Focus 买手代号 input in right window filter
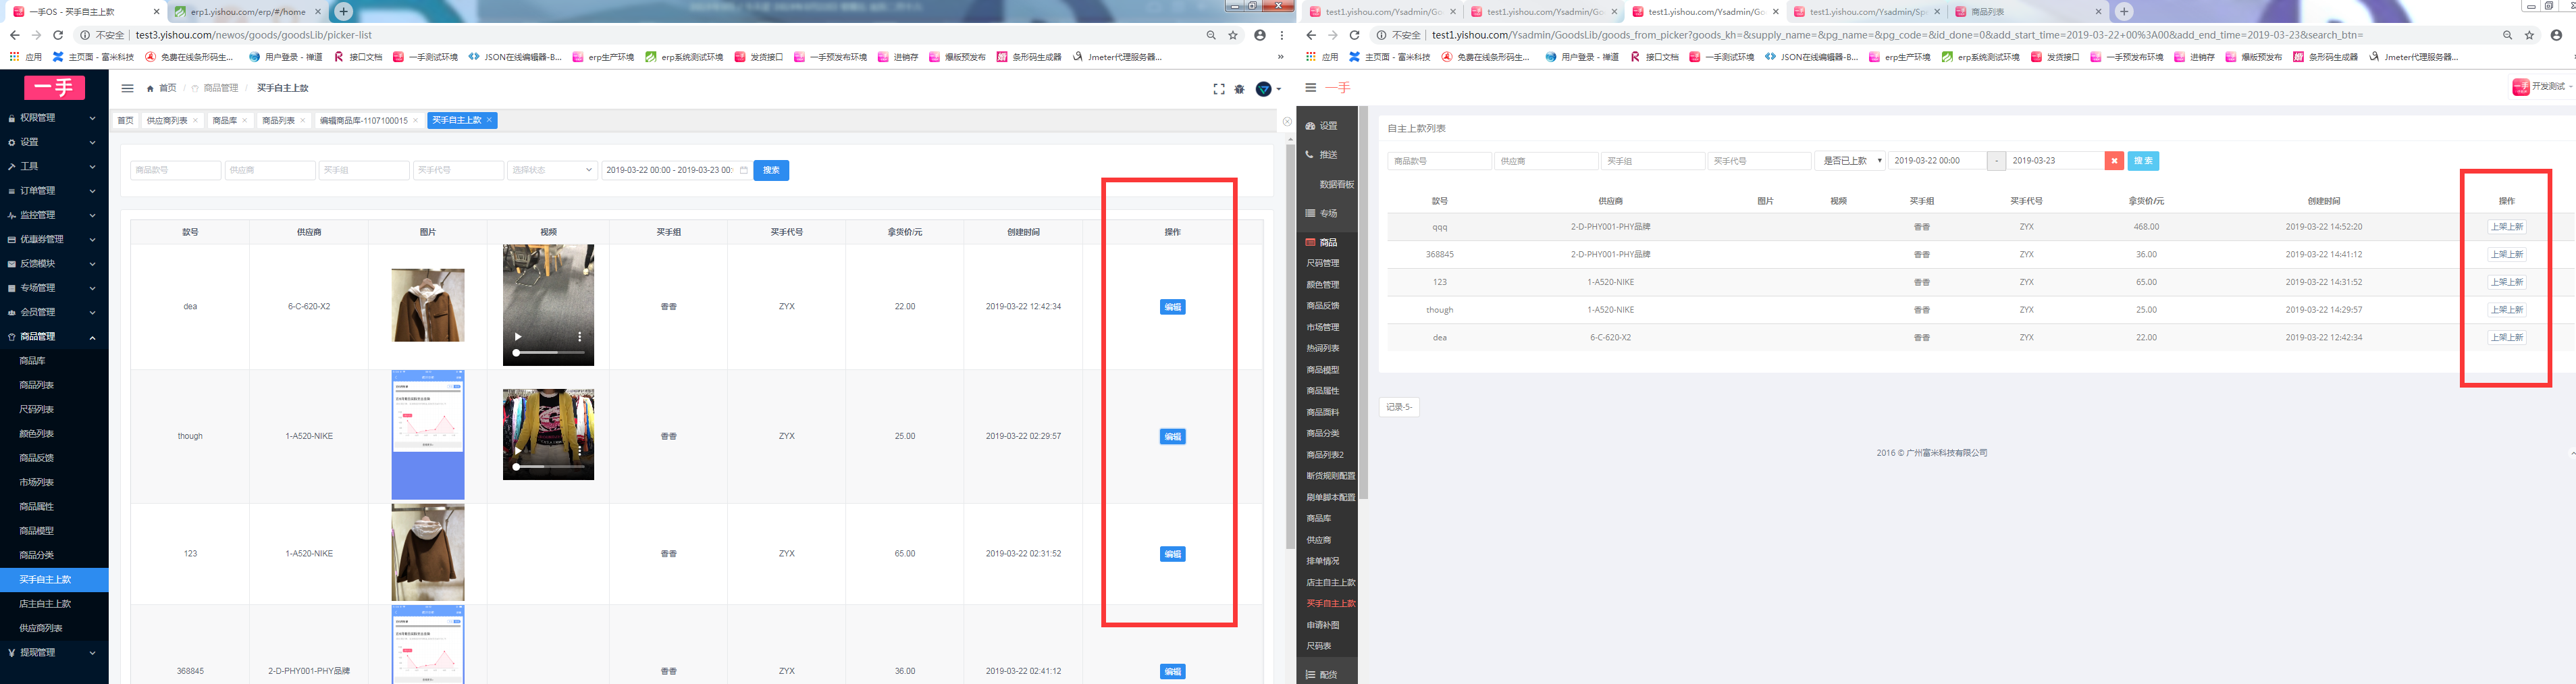 tap(1759, 161)
